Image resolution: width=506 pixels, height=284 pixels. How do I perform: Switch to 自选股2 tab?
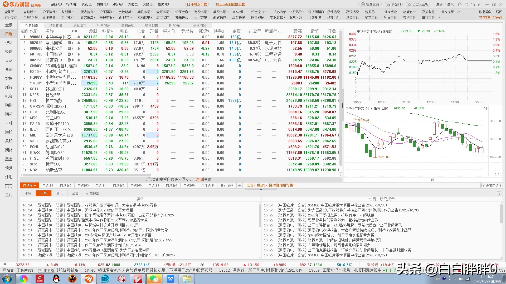(65, 185)
